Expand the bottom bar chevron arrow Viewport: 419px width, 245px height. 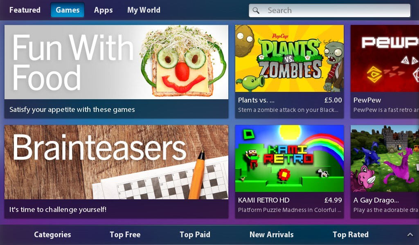coord(410,235)
